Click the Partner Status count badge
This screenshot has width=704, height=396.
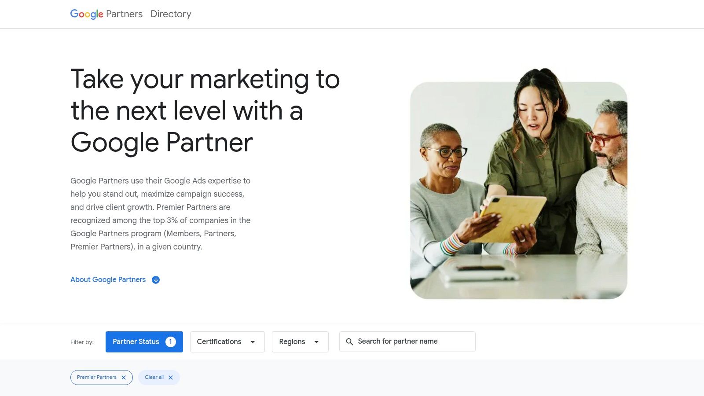pyautogui.click(x=171, y=342)
